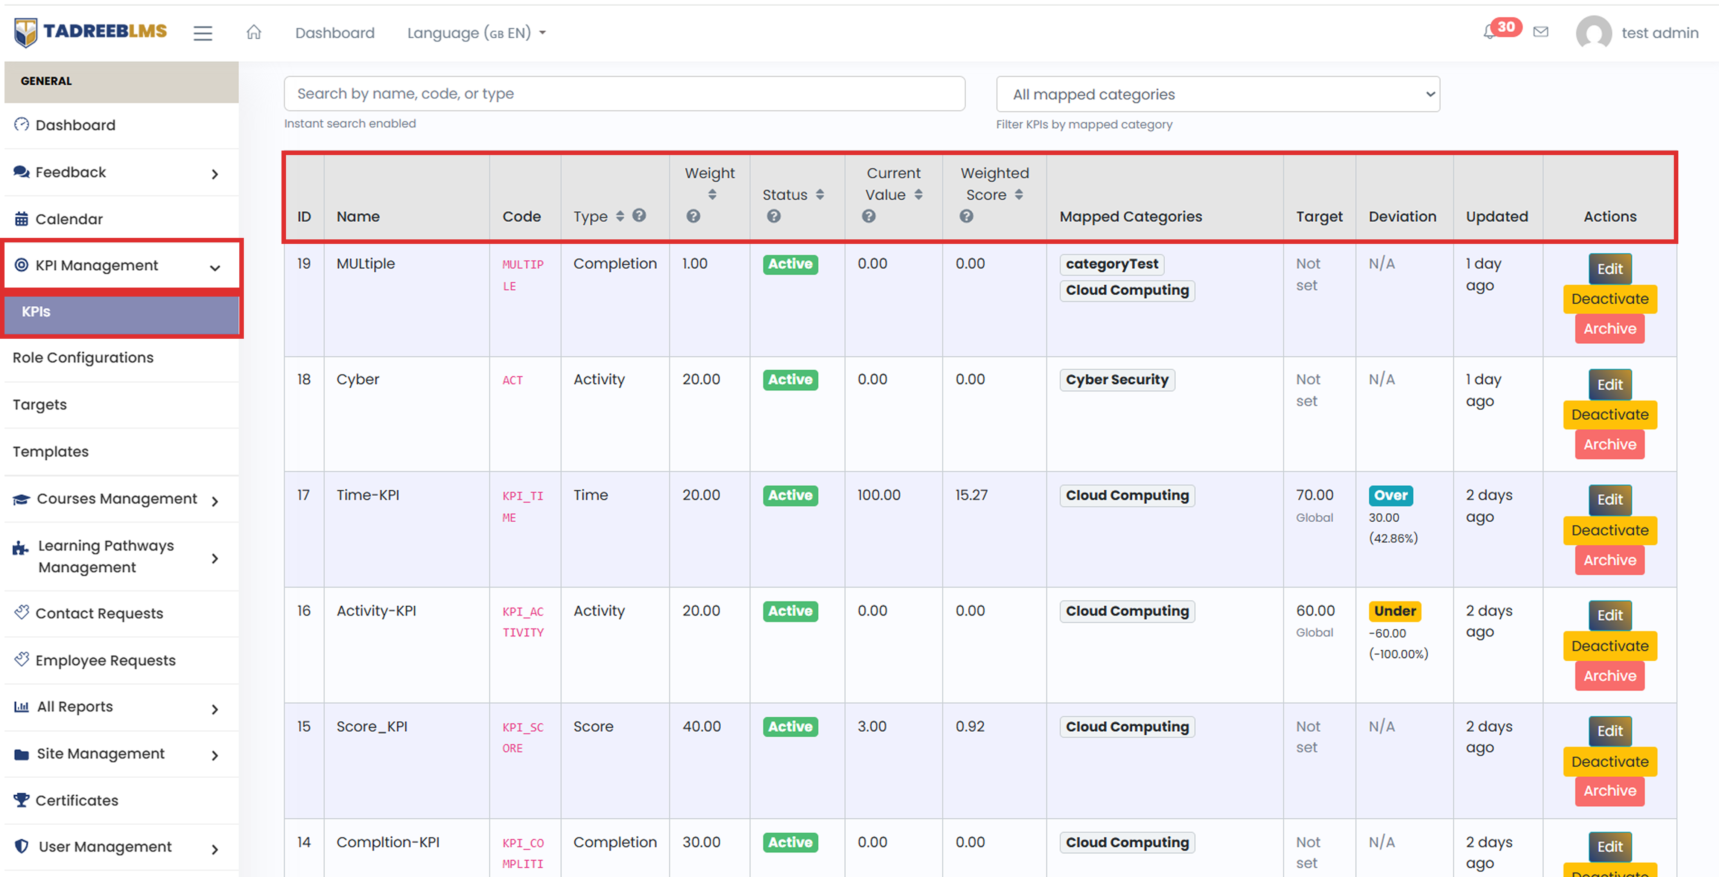Deactivate the Score_KPI row
The width and height of the screenshot is (1719, 877).
click(x=1609, y=761)
